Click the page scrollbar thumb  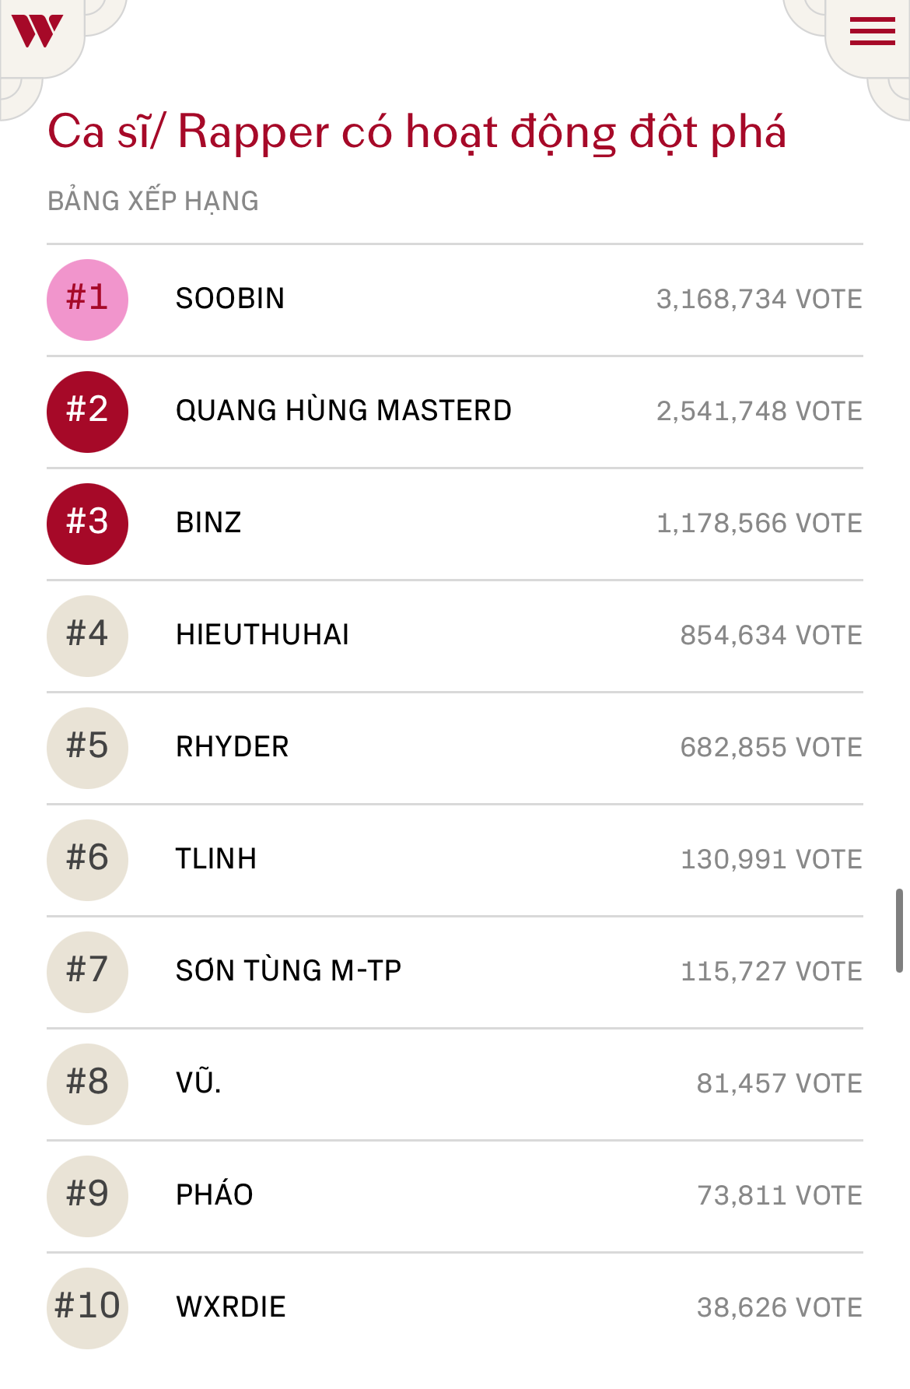coord(899,931)
